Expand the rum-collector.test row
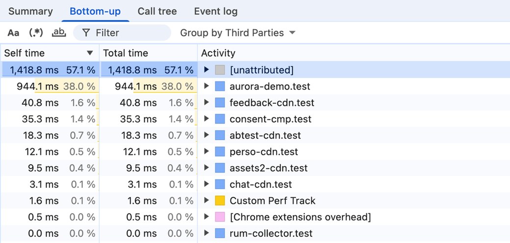This screenshot has height=243, width=510. tap(206, 233)
